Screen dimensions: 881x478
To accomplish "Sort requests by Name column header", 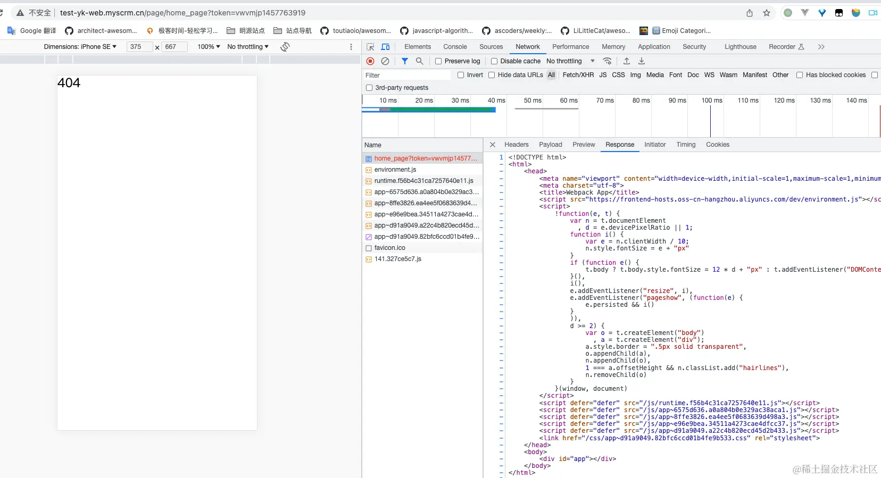I will (x=422, y=145).
